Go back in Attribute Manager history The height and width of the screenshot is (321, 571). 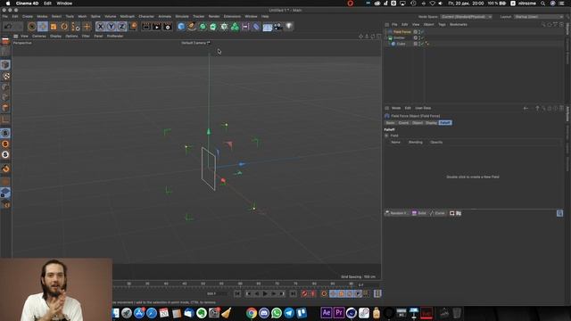coord(525,108)
